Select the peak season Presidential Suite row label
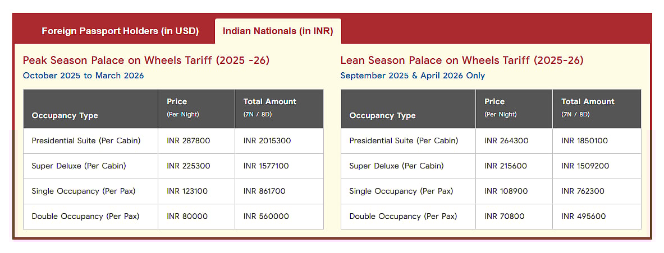The width and height of the screenshot is (664, 253). (86, 141)
